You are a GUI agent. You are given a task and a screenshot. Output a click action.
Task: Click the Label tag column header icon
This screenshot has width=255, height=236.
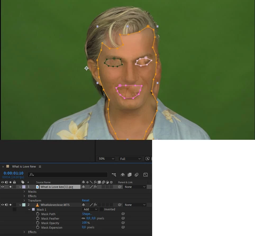tap(23, 182)
